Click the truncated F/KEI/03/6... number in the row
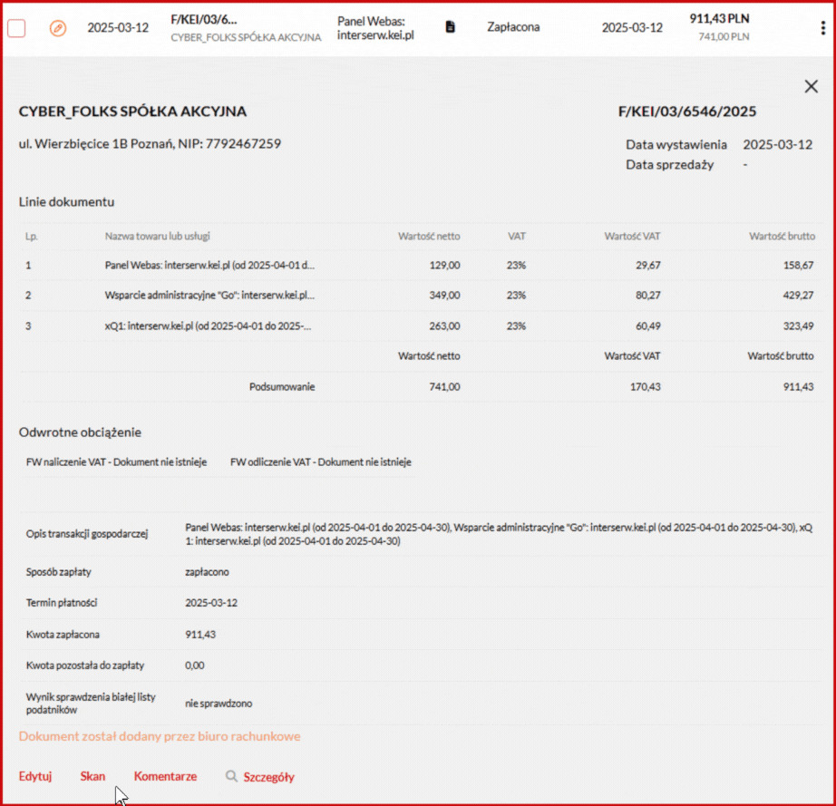836x806 pixels. pyautogui.click(x=204, y=20)
